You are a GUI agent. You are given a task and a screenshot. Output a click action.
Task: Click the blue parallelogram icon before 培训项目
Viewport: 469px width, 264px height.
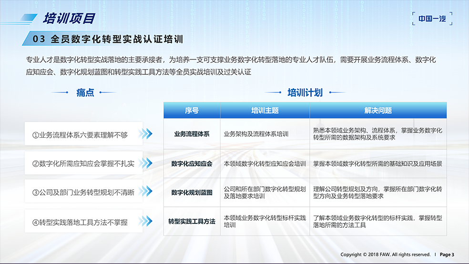[x=30, y=18]
